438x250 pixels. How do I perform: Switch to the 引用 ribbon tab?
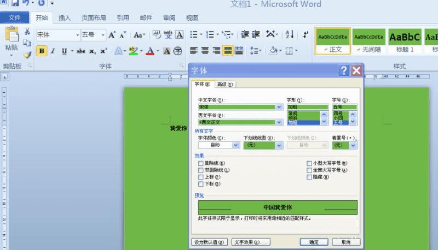[x=123, y=18]
